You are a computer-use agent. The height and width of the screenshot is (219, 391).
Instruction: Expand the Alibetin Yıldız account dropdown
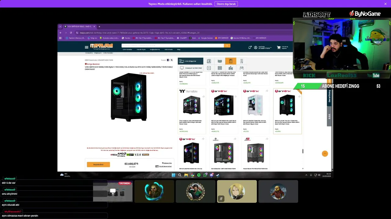(x=263, y=47)
